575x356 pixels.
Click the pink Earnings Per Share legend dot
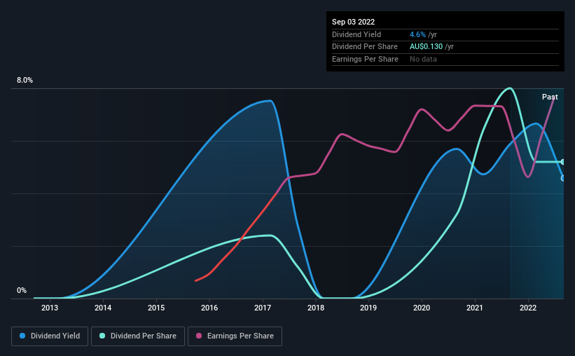pos(199,336)
